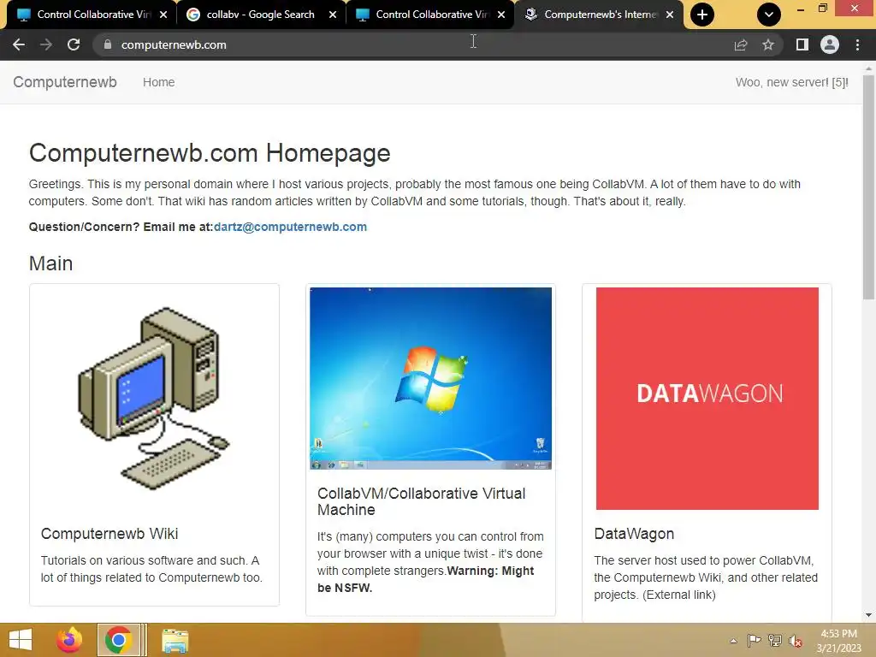Open the pixel computer wiki image
This screenshot has height=657, width=876.
154,399
